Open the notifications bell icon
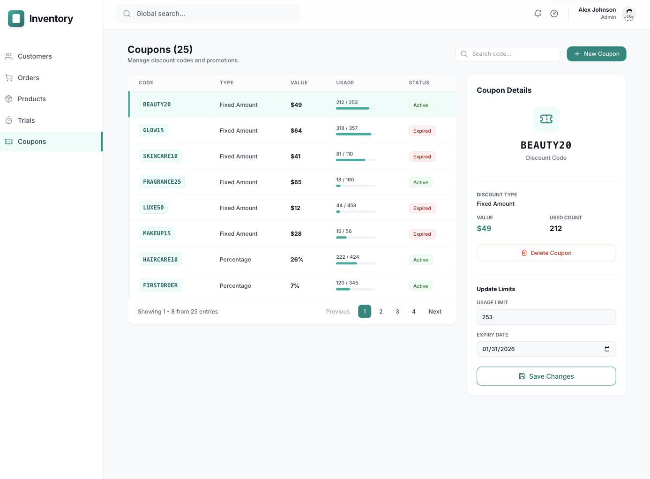650x479 pixels. (538, 14)
